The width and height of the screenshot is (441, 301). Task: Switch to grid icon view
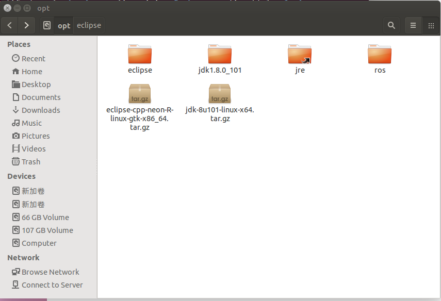[431, 25]
